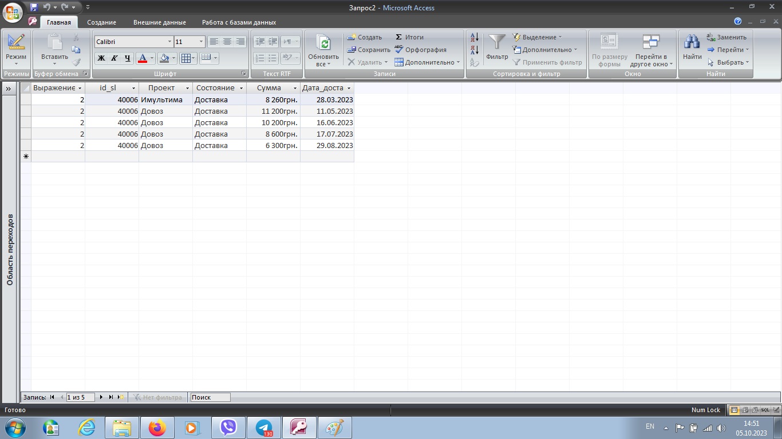The width and height of the screenshot is (782, 439).
Task: Sort records in ascending order
Action: [474, 37]
